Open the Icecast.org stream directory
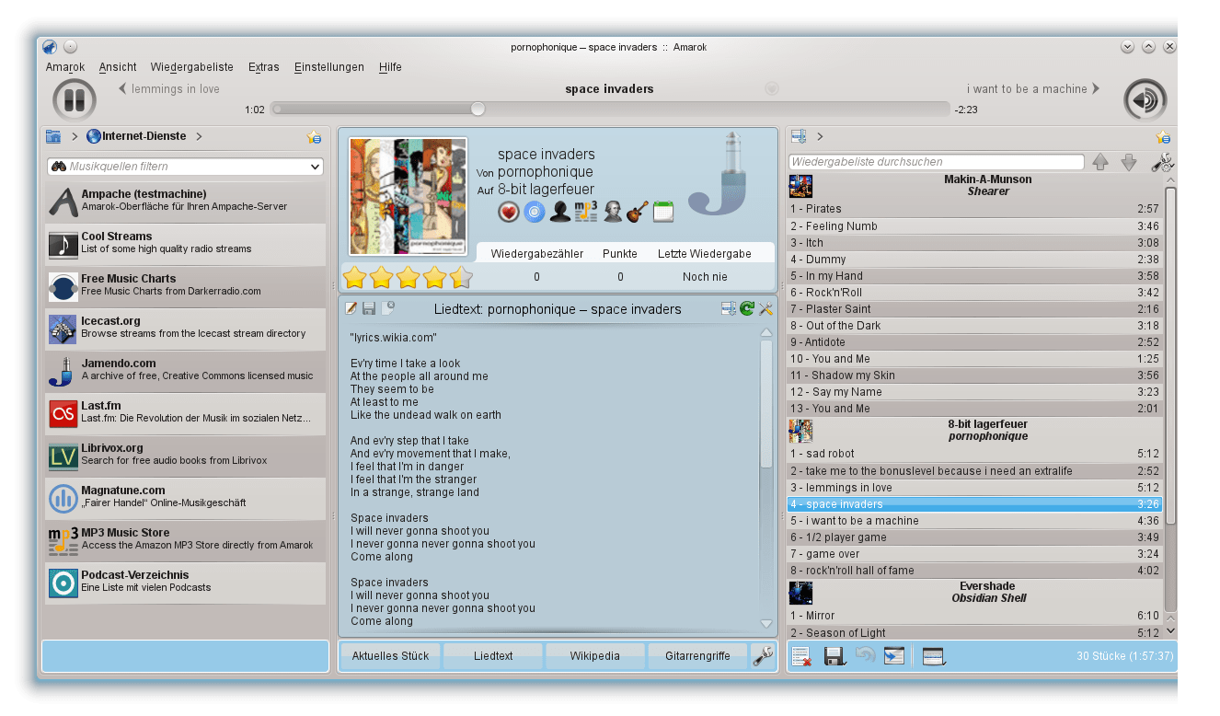 (x=187, y=329)
